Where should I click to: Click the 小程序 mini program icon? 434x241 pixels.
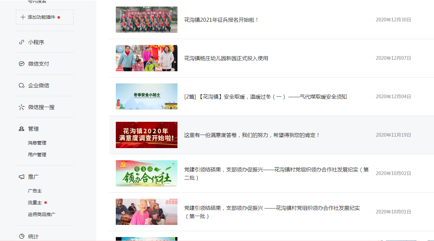22,42
